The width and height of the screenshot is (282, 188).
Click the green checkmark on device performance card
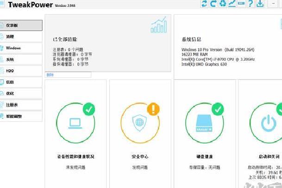89,109
